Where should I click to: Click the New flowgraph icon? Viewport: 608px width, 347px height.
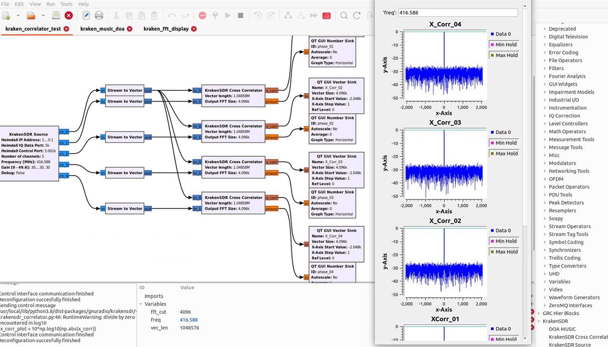pos(6,16)
